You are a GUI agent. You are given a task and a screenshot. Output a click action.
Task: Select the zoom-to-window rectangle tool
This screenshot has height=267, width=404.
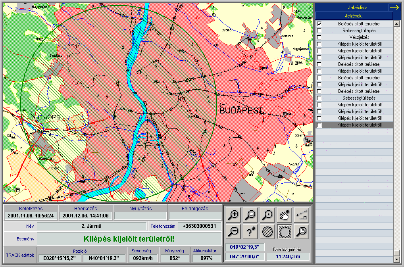250,215
